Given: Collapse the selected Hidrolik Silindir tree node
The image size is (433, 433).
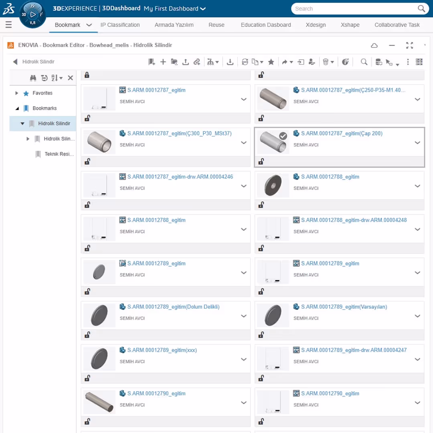Looking at the screenshot, I should [22, 123].
